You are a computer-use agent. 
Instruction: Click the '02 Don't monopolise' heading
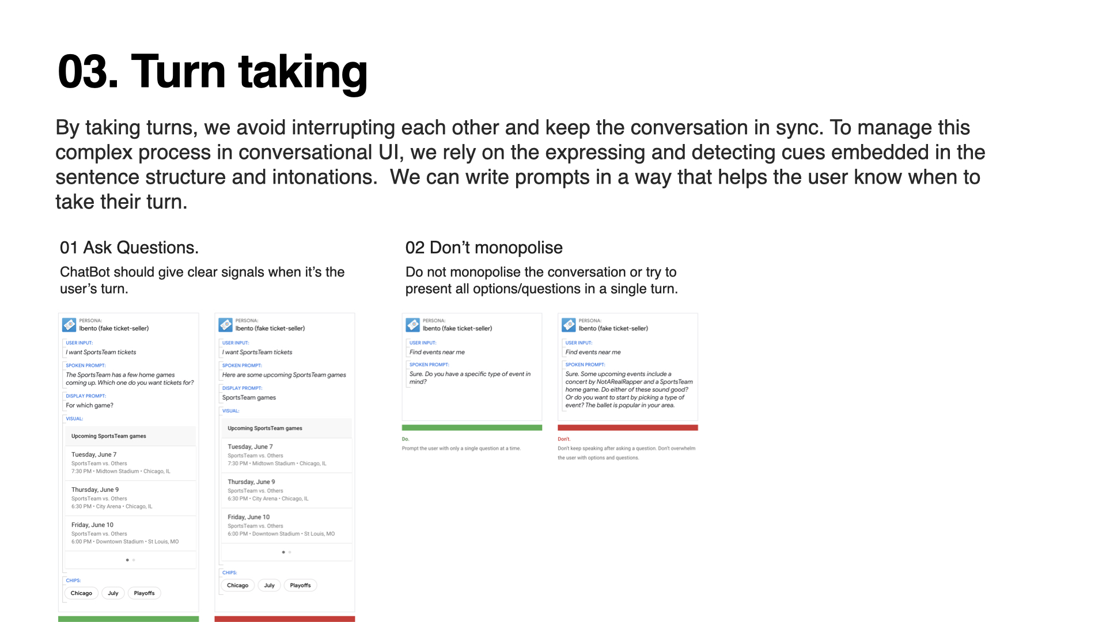click(x=484, y=248)
